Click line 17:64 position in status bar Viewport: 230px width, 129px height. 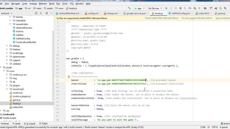[x=203, y=127]
